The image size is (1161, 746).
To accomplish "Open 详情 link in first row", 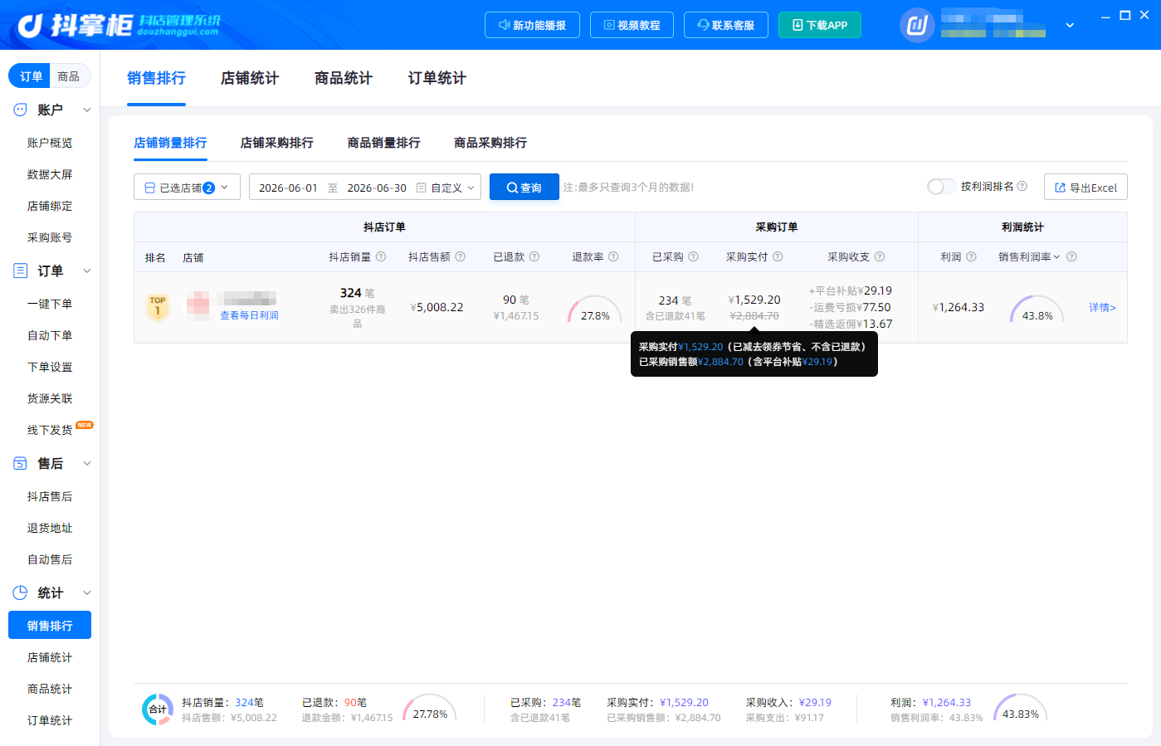I will [1102, 307].
